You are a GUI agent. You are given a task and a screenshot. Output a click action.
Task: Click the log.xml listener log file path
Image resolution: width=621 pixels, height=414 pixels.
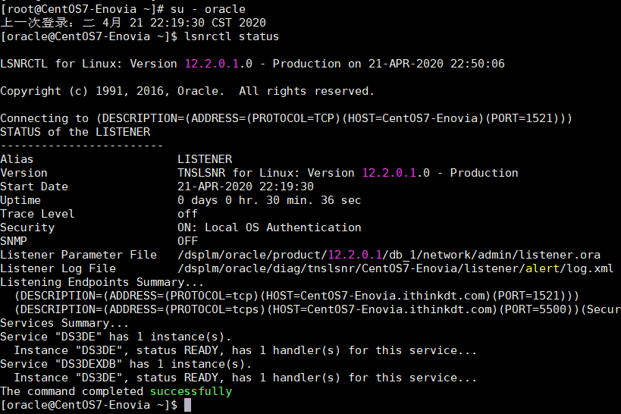coord(395,268)
